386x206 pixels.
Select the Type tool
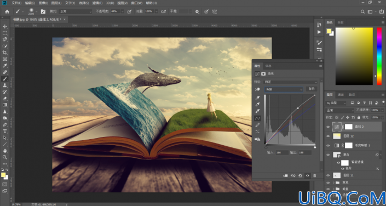(x=5, y=131)
